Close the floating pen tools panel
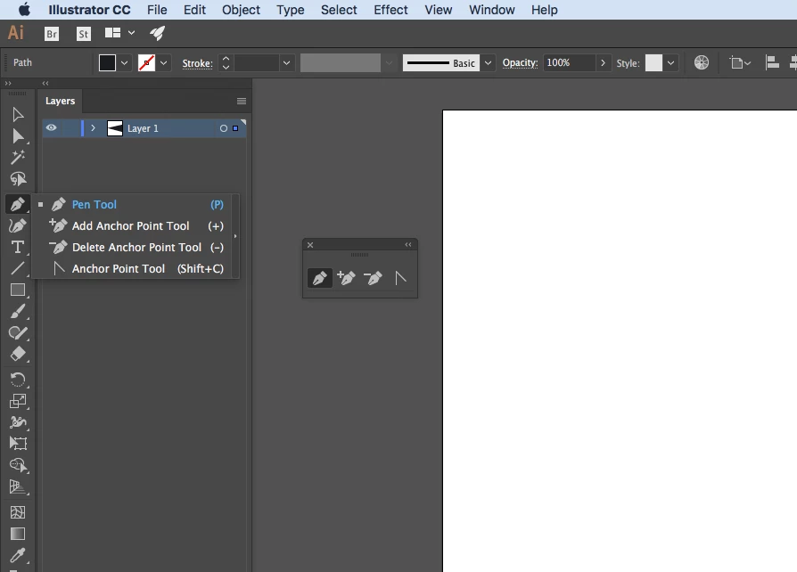The width and height of the screenshot is (797, 572). 310,245
